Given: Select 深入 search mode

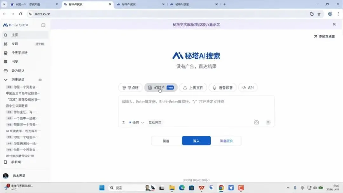Looking at the screenshot, I should [x=196, y=141].
